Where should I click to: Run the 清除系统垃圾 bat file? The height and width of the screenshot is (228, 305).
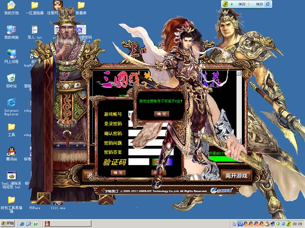11,177
